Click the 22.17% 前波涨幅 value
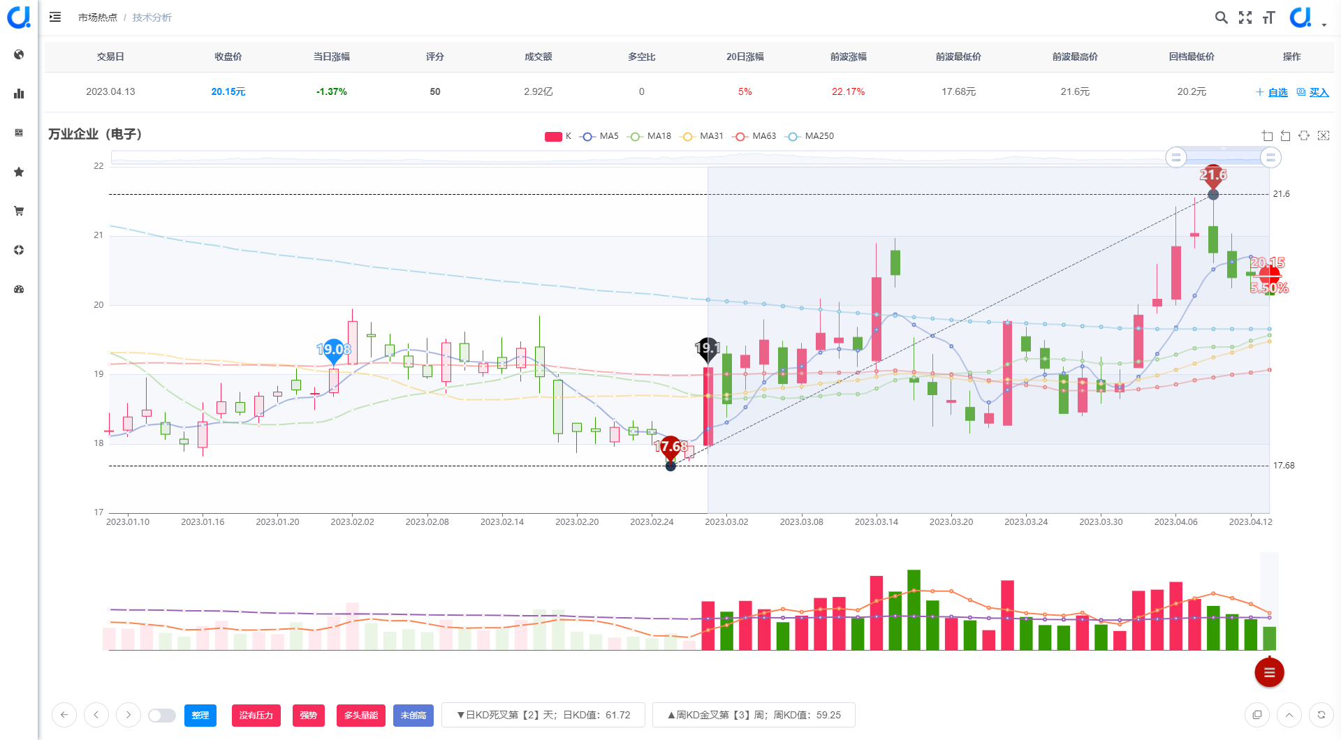 pos(849,91)
